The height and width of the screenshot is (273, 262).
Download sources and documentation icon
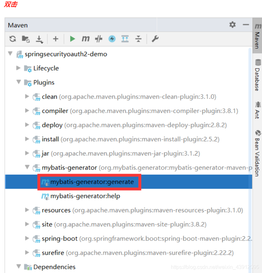[40, 39]
